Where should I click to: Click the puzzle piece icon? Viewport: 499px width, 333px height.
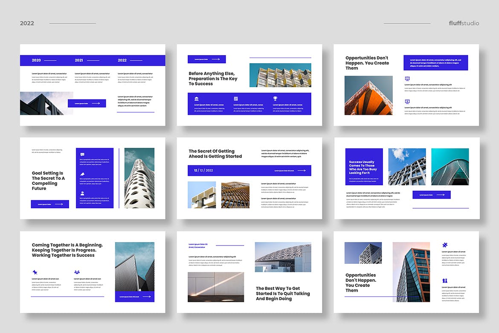pyautogui.click(x=445, y=245)
